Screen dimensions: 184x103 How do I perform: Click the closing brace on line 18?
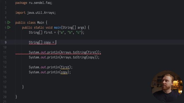pos(23,87)
